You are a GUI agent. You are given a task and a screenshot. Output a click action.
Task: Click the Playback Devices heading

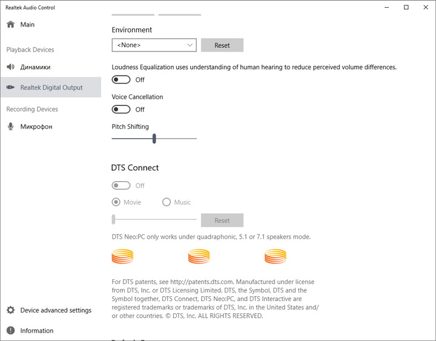[x=30, y=50]
